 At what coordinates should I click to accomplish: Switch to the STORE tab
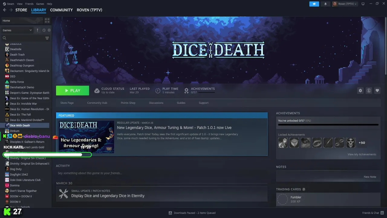tap(21, 10)
